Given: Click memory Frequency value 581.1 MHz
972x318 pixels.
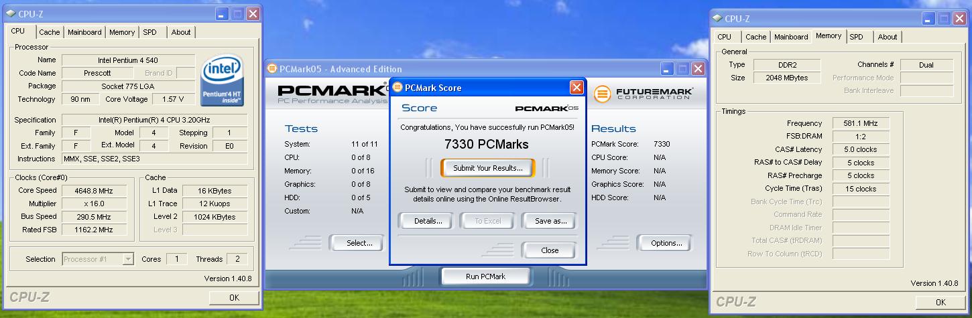Looking at the screenshot, I should click(x=860, y=123).
